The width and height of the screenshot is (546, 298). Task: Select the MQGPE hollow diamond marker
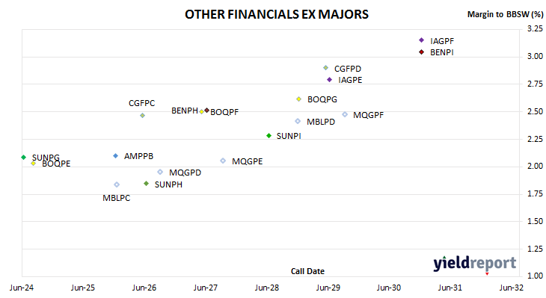223,161
